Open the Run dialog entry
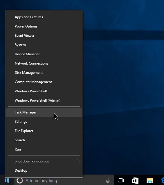Image resolution: width=164 pixels, height=185 pixels. [44, 149]
